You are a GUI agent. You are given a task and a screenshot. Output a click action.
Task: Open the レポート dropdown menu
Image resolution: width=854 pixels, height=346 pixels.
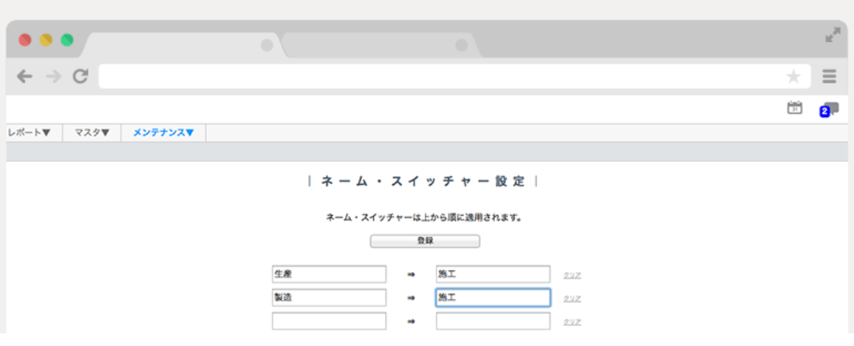tap(30, 132)
